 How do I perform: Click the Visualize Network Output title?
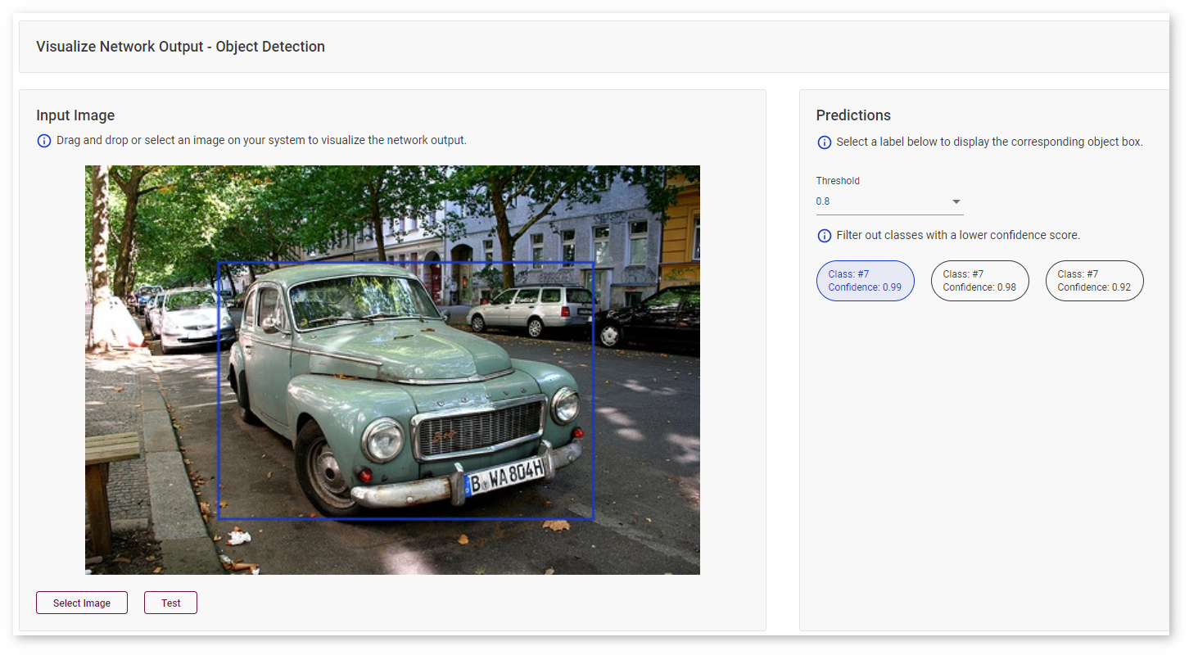180,47
